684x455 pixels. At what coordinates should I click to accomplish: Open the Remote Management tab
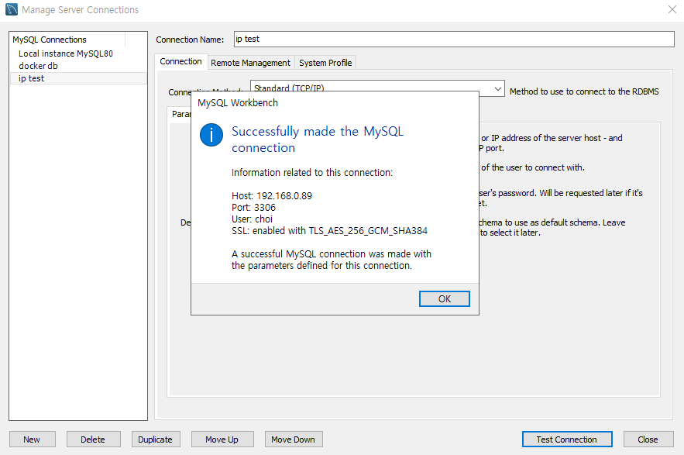250,63
